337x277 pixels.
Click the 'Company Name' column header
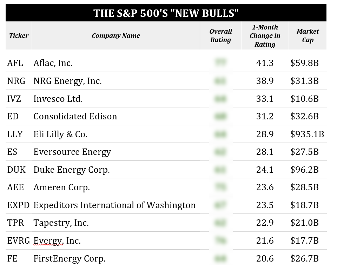pos(116,35)
